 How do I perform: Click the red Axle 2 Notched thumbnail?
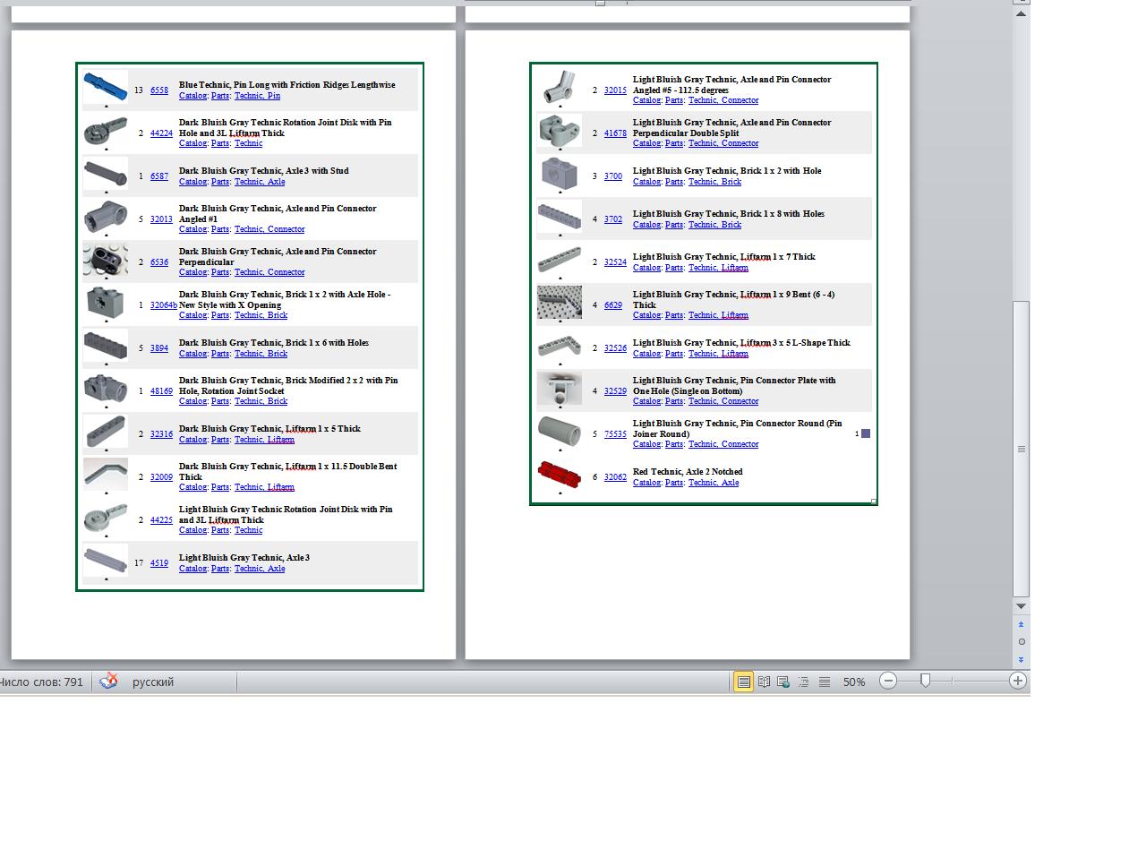pyautogui.click(x=560, y=474)
